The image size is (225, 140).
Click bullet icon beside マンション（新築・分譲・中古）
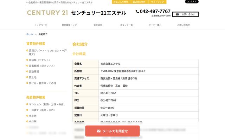[27, 104]
